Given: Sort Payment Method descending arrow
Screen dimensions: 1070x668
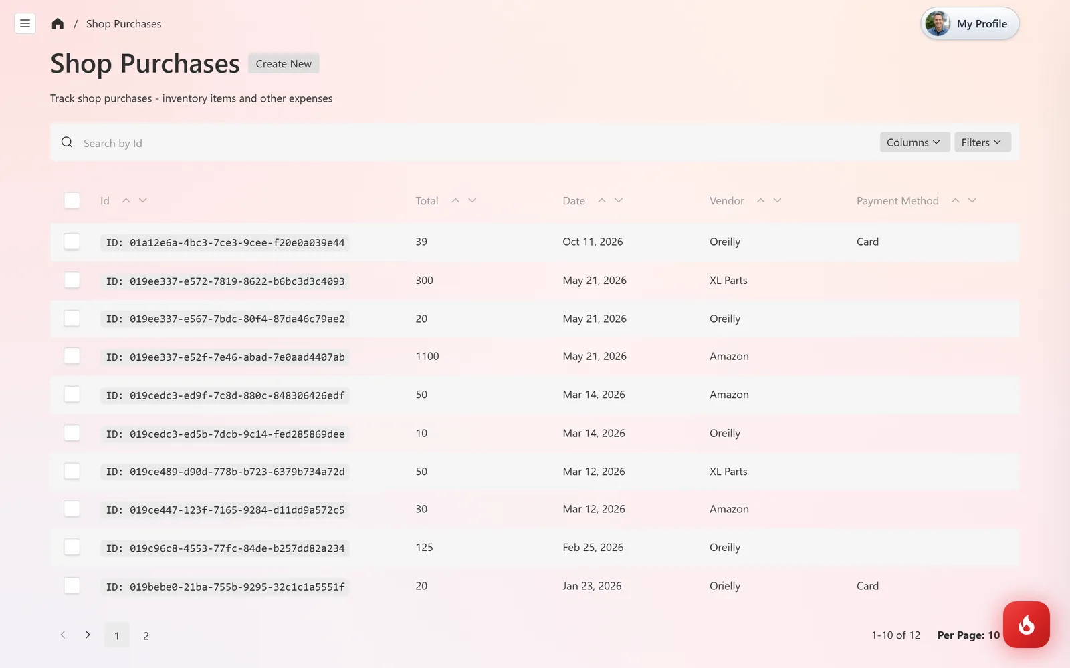Looking at the screenshot, I should coord(972,200).
